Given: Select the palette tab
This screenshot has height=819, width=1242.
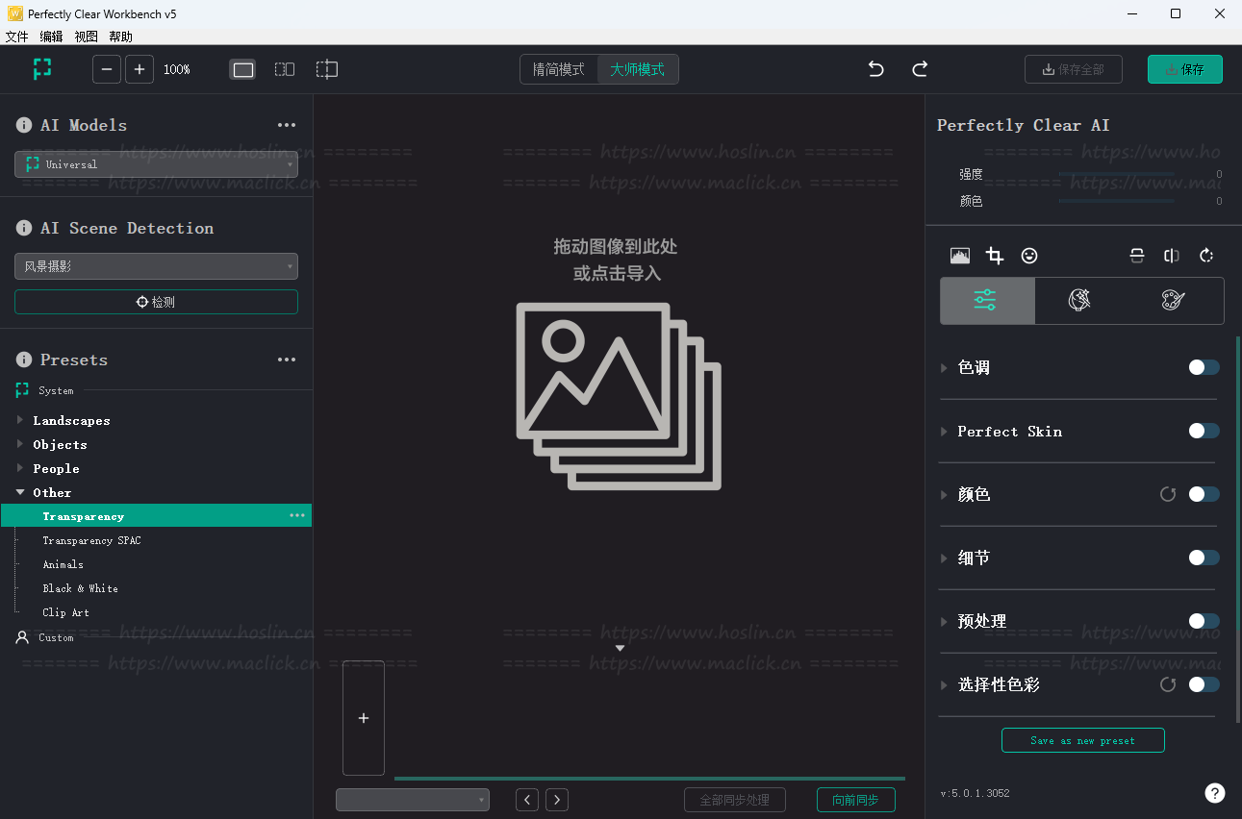Looking at the screenshot, I should pyautogui.click(x=1173, y=301).
